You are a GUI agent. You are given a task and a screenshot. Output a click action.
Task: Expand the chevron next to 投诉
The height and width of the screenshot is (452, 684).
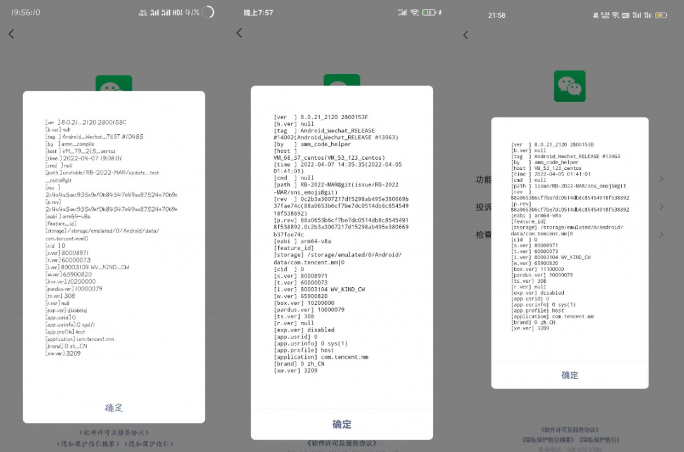661,207
